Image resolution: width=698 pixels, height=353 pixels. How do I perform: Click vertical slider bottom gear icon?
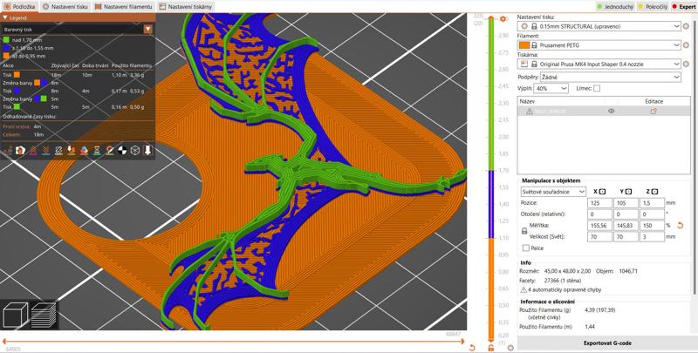pos(510,347)
